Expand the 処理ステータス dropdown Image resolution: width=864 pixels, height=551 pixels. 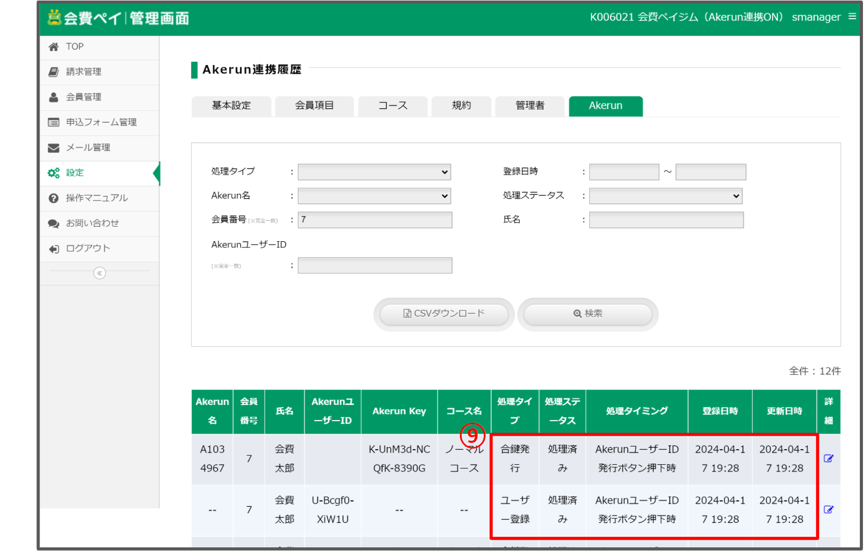pyautogui.click(x=665, y=196)
